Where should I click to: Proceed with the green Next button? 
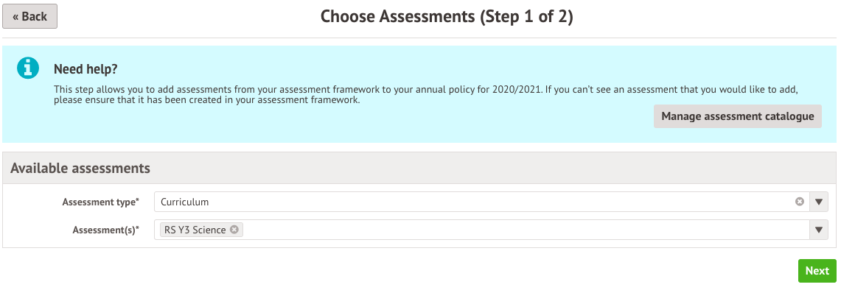[817, 271]
